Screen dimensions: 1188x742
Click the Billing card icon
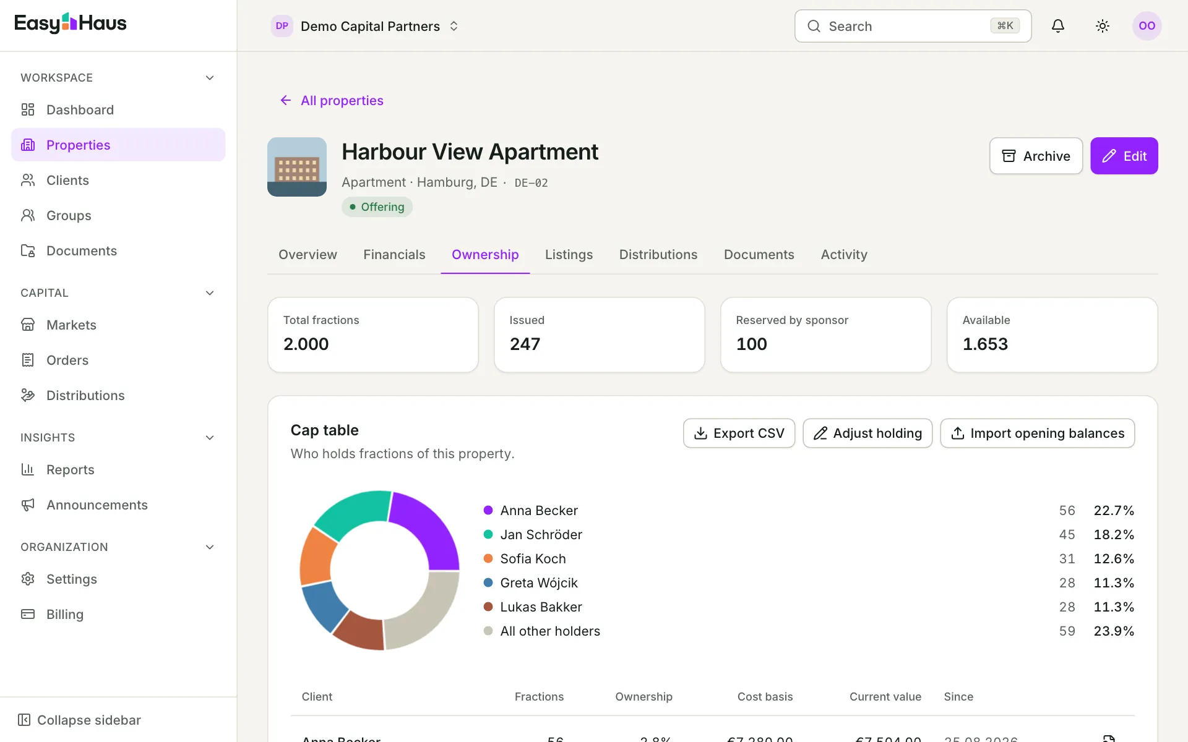click(x=28, y=614)
